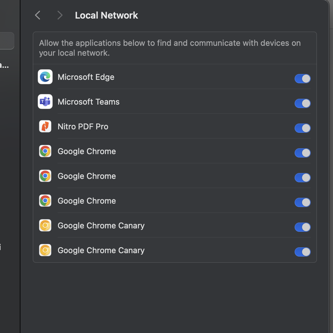
Task: Click the "Local Network" pane title
Action: 106,15
